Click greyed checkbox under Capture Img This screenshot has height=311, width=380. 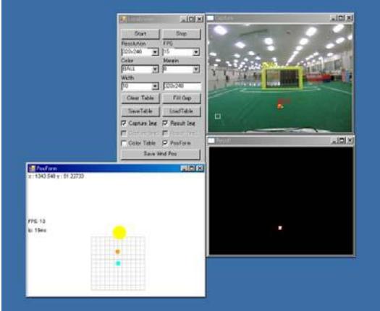pyautogui.click(x=124, y=133)
